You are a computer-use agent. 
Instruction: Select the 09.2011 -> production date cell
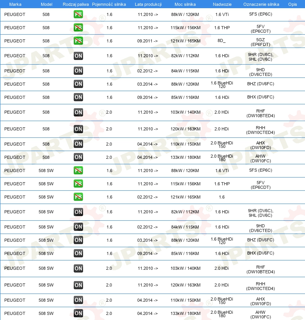147,41
